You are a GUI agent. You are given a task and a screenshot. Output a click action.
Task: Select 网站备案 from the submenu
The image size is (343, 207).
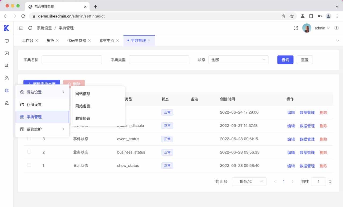click(83, 106)
